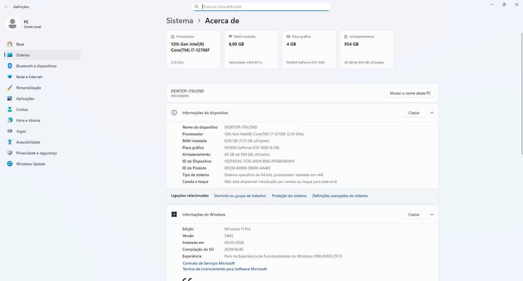Click the Bluetooth icon in the sidebar
The width and height of the screenshot is (523, 281).
[x=10, y=66]
